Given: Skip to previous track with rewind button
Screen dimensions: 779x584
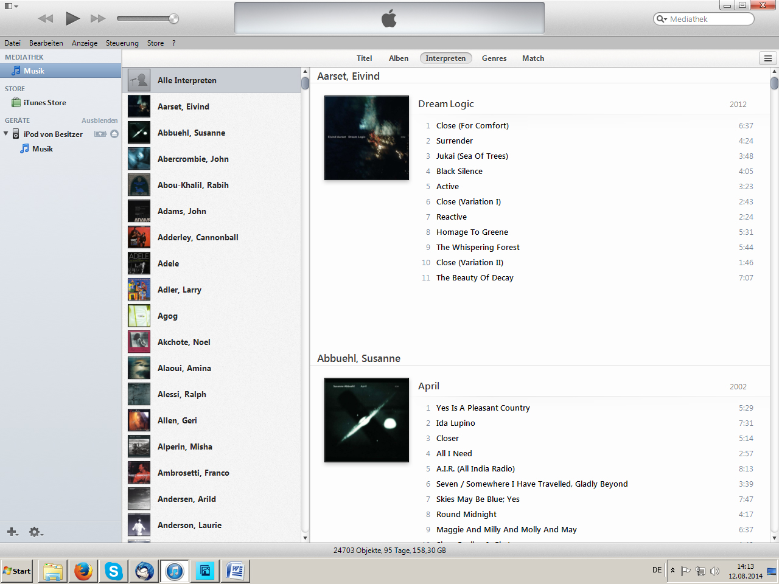Looking at the screenshot, I should click(46, 19).
